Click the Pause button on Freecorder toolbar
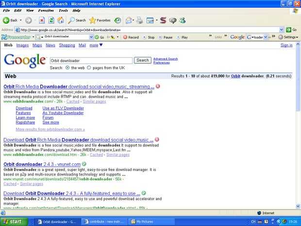This screenshot has width=301, height=226. coord(166,37)
